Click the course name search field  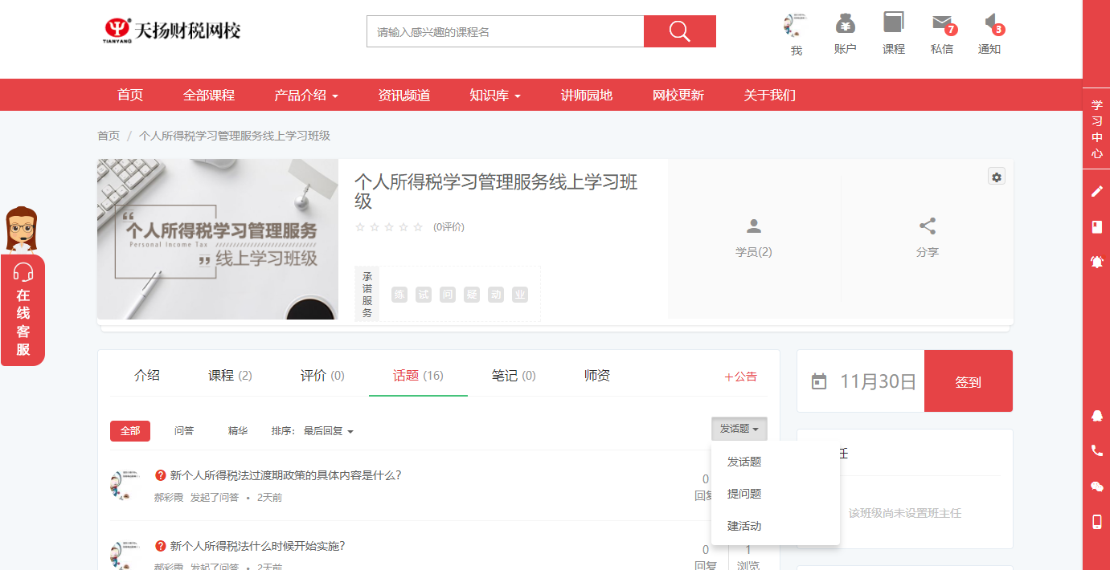[x=505, y=32]
